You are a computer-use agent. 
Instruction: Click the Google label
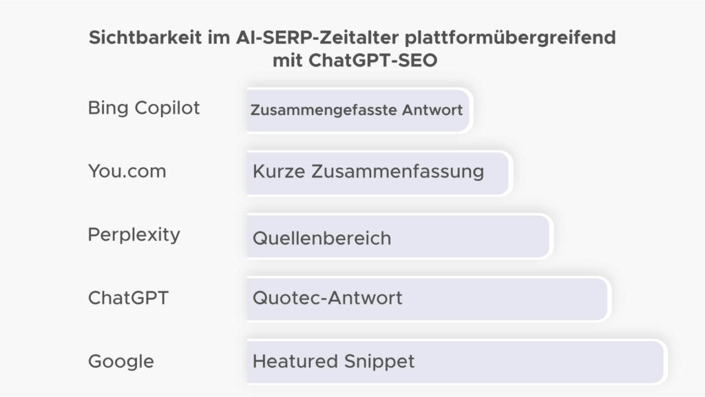[120, 361]
